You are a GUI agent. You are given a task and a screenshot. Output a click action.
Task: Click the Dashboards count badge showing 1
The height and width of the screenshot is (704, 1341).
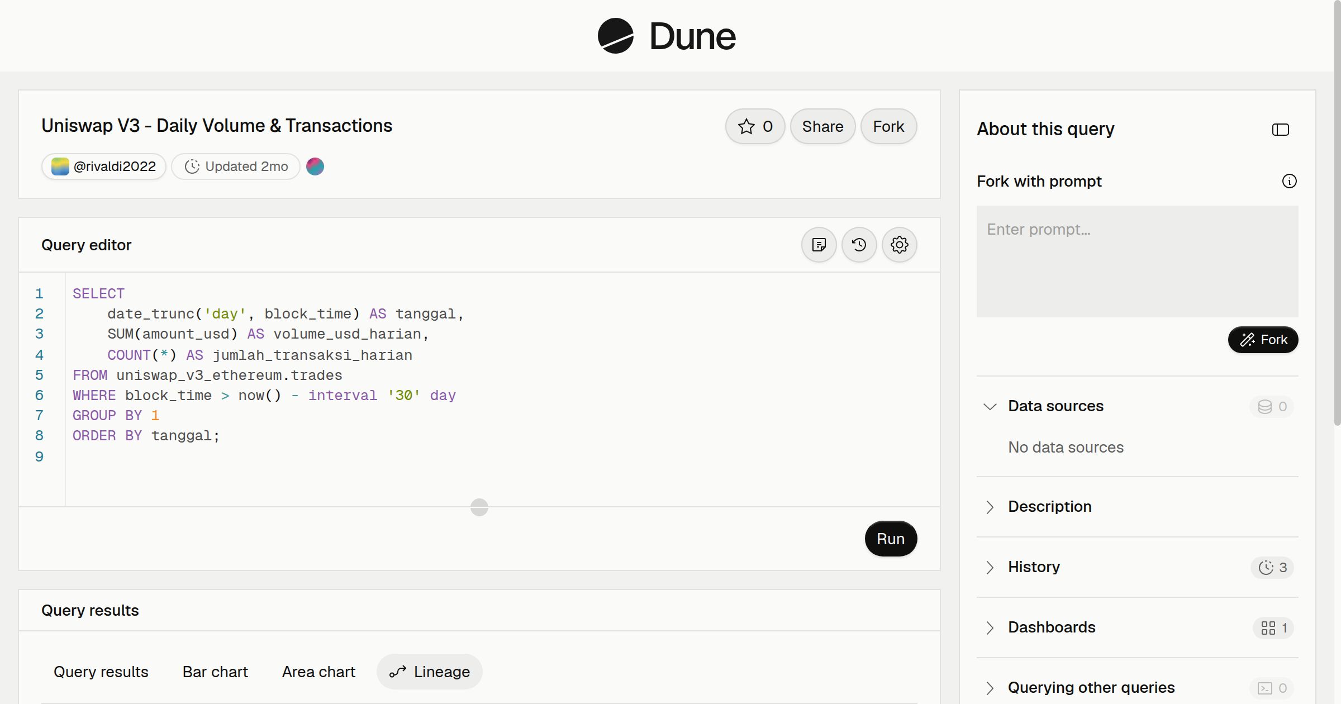coord(1273,627)
